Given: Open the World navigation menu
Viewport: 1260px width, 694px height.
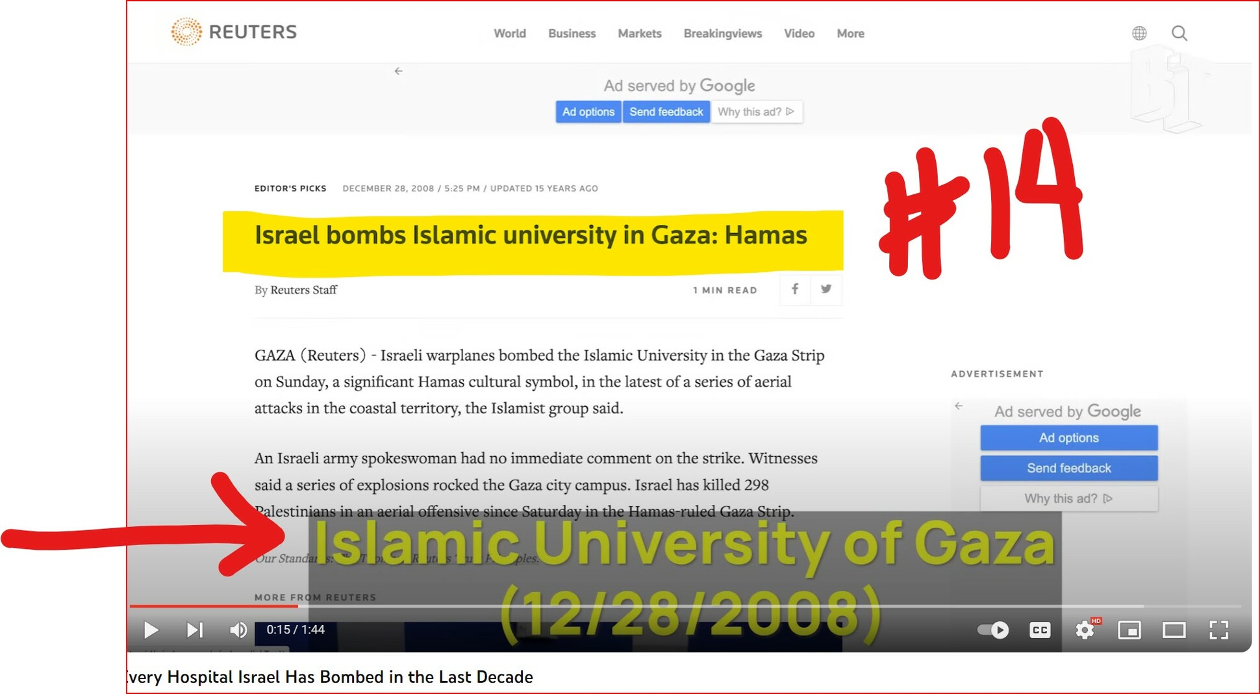Looking at the screenshot, I should [509, 33].
